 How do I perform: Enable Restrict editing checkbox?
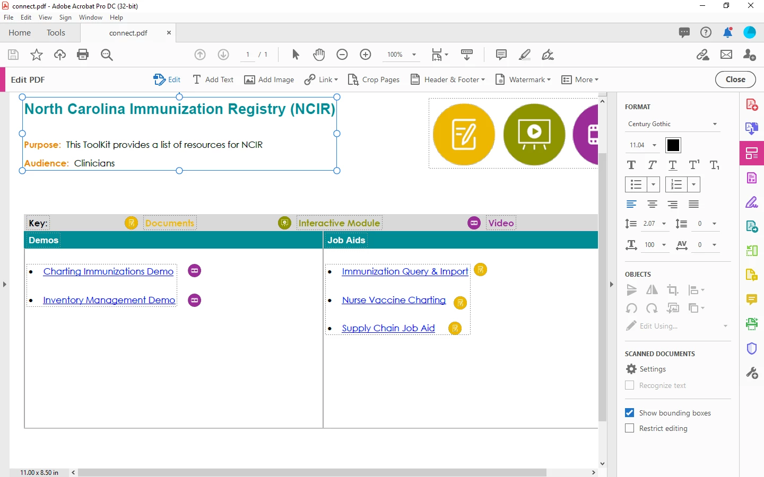(630, 428)
